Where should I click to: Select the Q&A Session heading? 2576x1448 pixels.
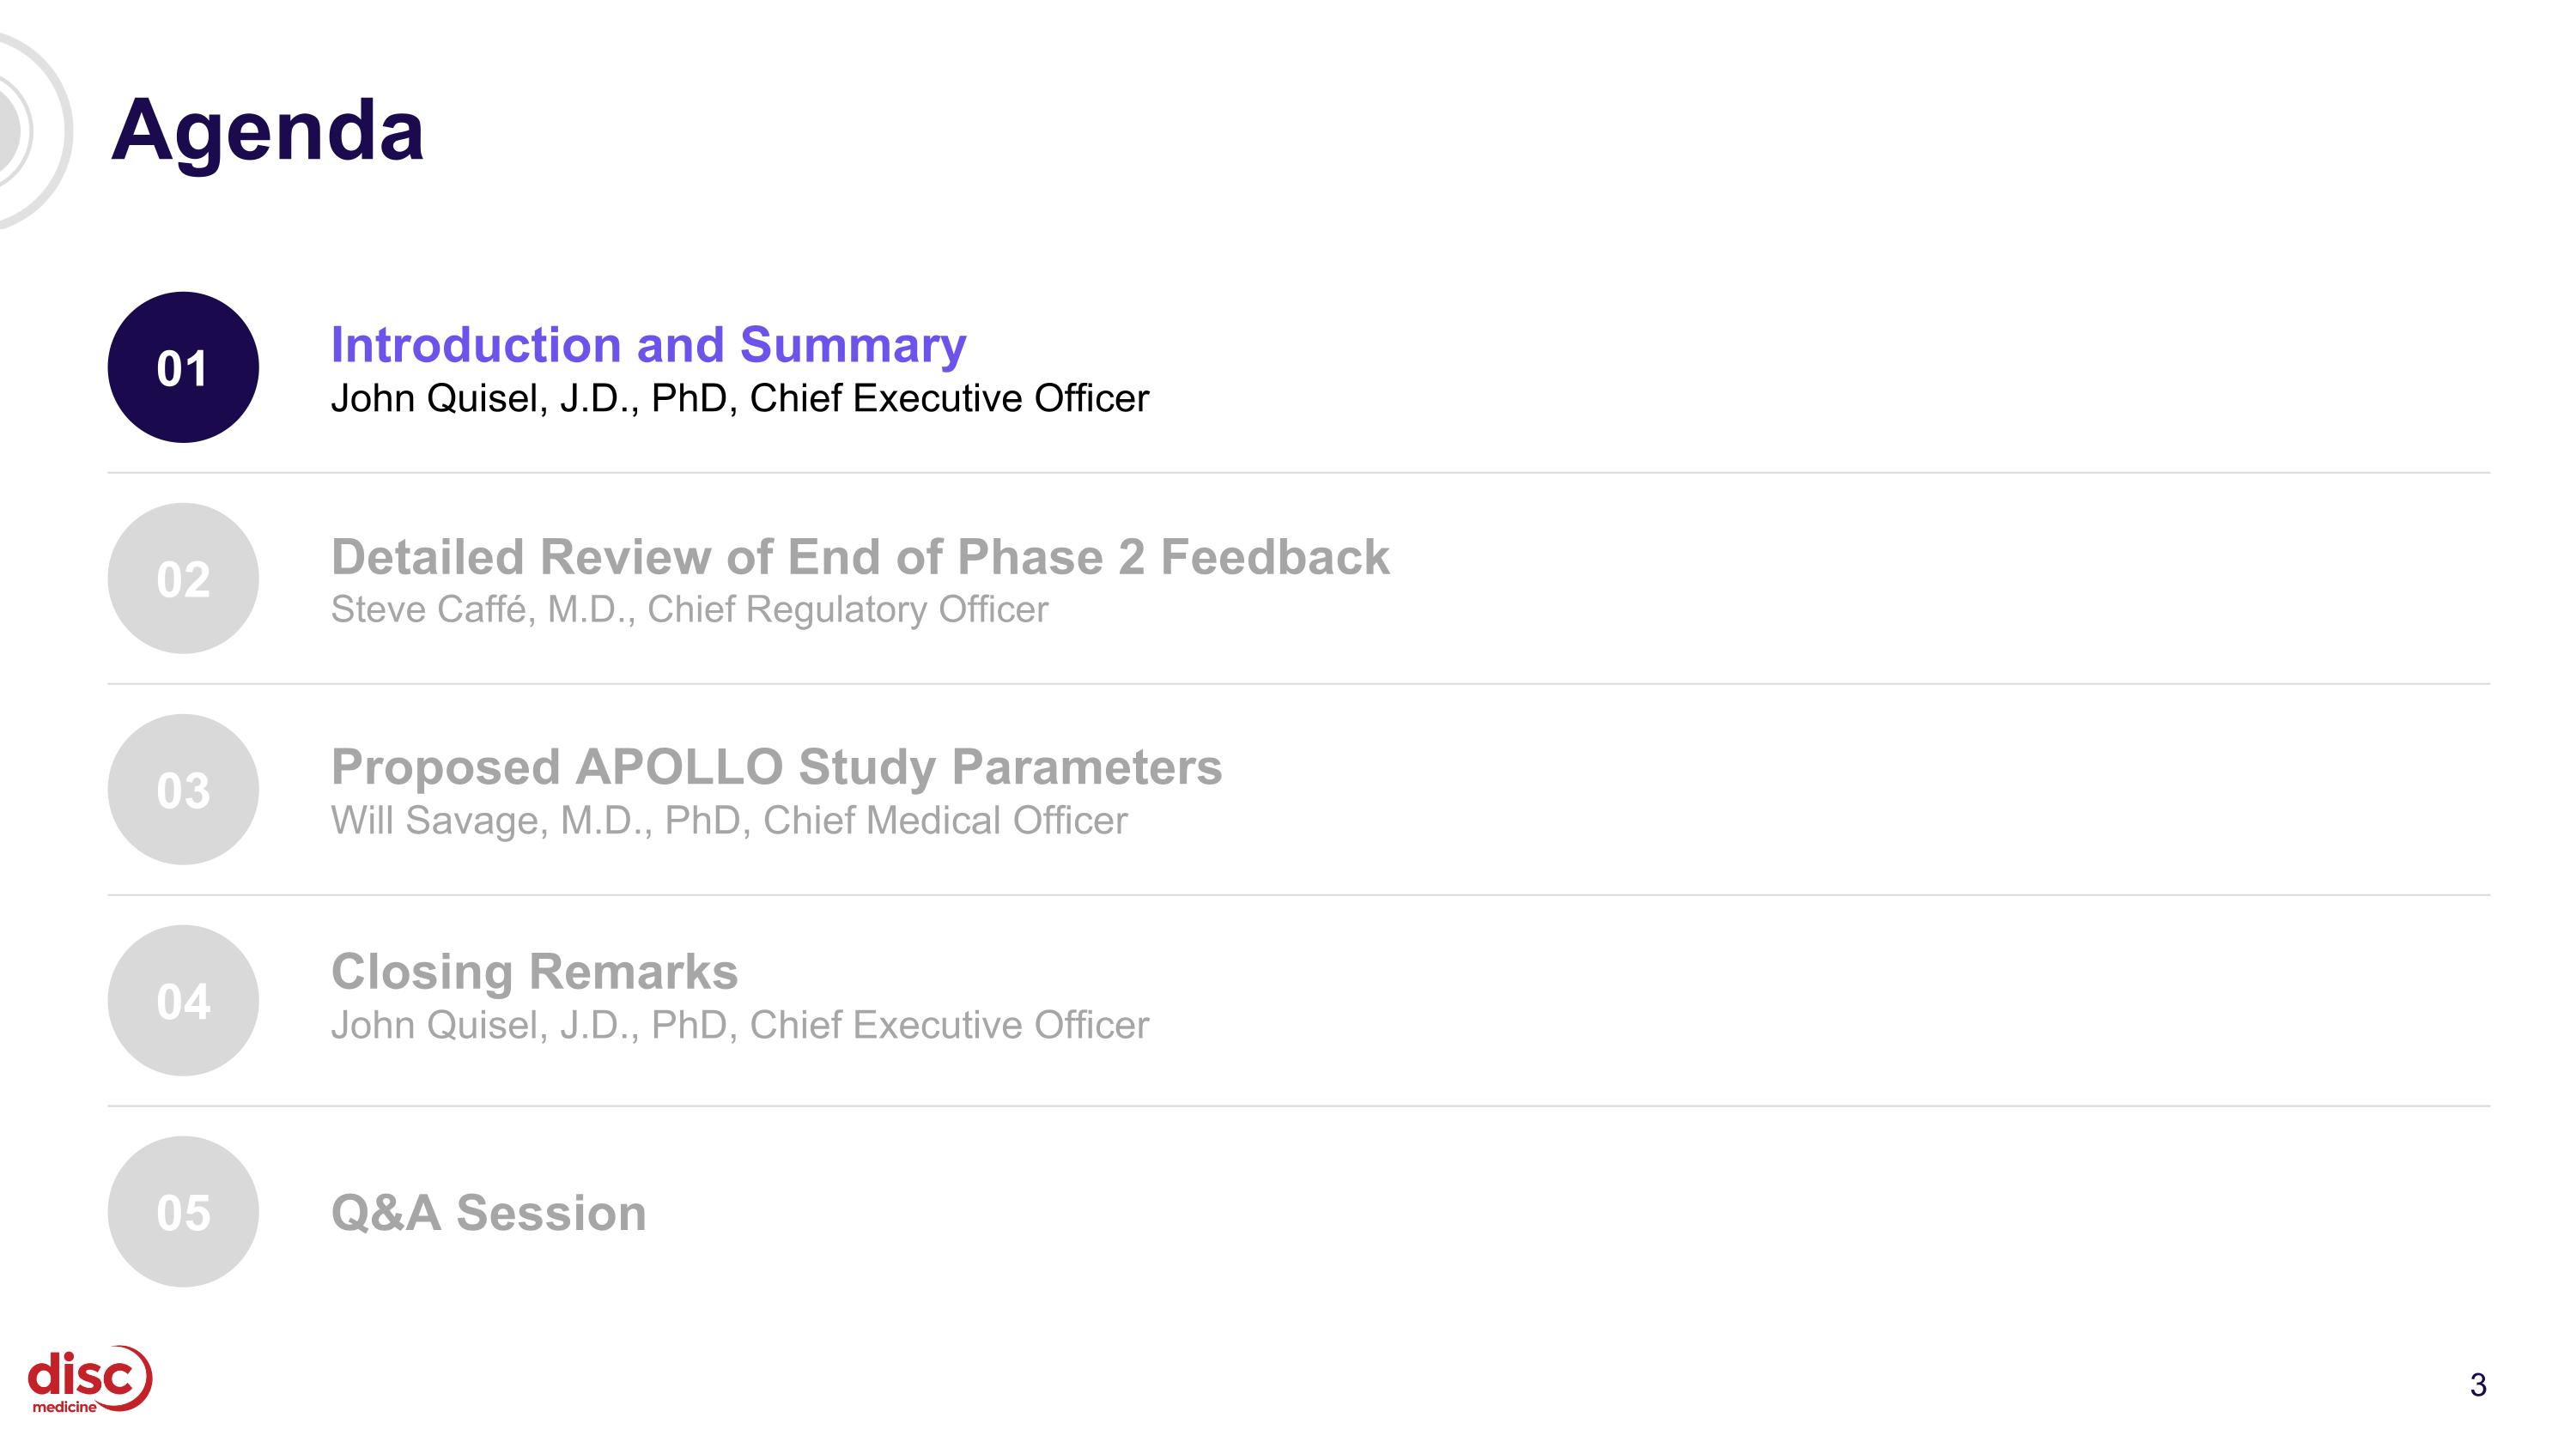(488, 1213)
